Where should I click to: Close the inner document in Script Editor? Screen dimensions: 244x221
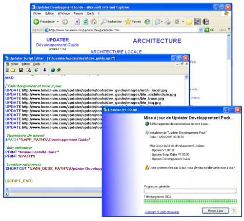(187, 64)
